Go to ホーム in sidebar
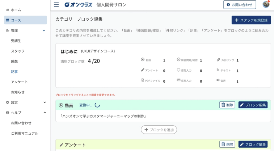274x151 pixels. (x=16, y=10)
